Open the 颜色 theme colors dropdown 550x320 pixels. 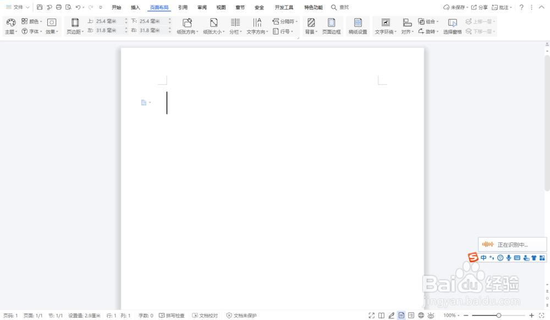31,21
